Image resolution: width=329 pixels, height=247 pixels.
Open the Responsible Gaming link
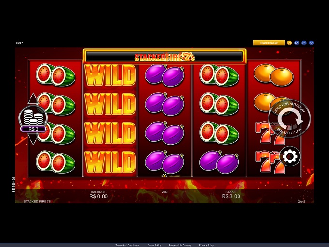(180, 245)
